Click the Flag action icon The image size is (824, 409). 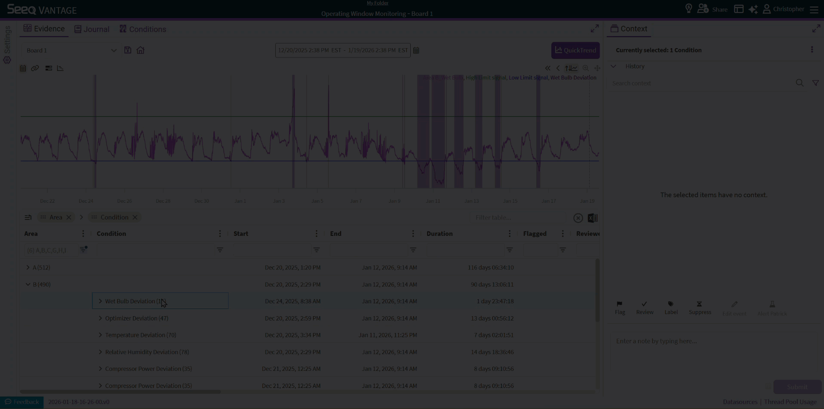tap(620, 304)
